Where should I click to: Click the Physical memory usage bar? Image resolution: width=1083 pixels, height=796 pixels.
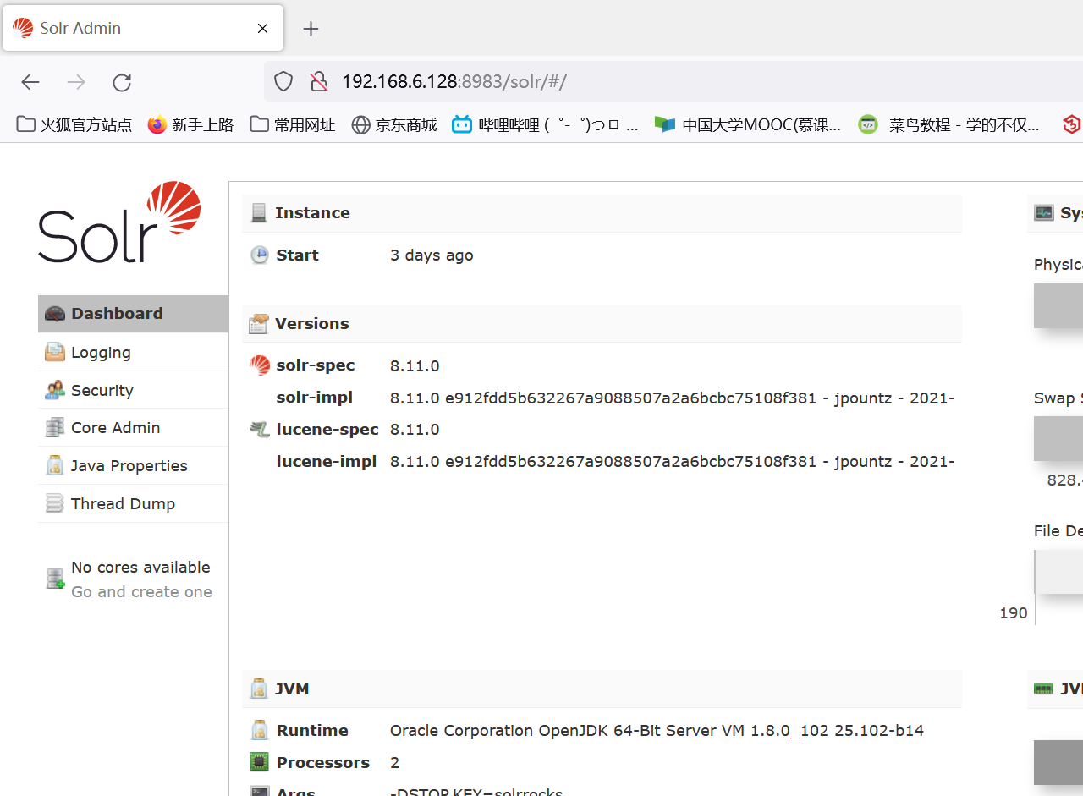tap(1058, 305)
